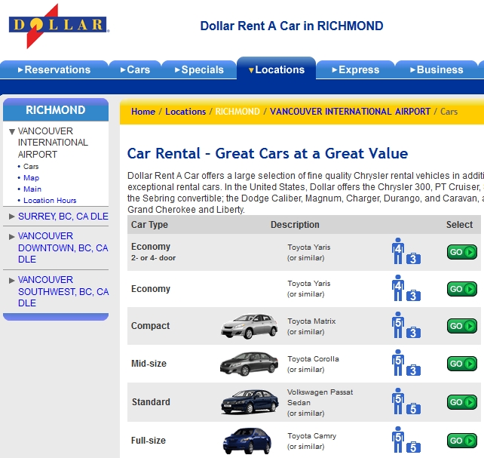Expand the Surrey, BC arrow
The height and width of the screenshot is (458, 484).
point(12,217)
